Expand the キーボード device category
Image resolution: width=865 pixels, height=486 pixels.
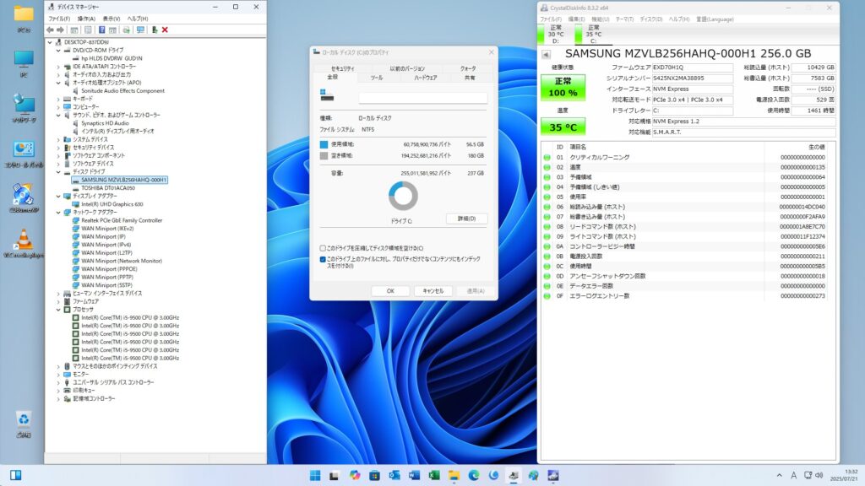pos(58,99)
